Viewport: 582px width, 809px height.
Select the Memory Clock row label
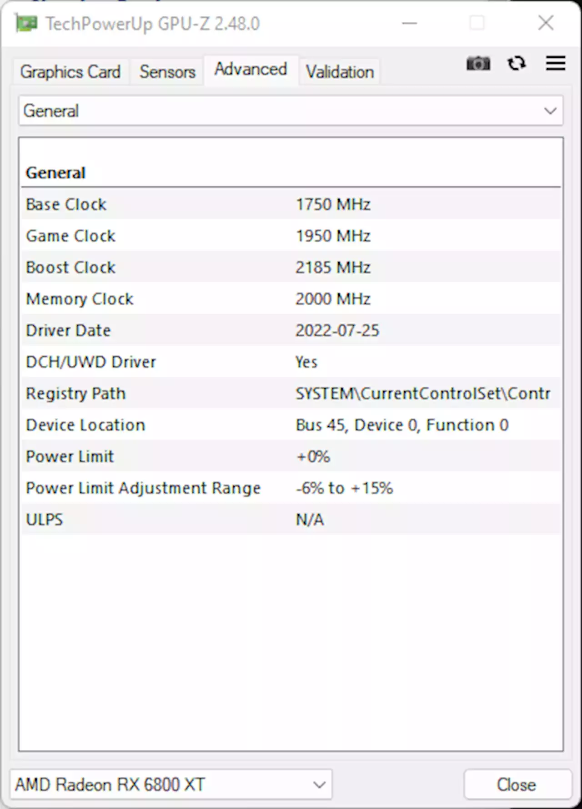[80, 299]
